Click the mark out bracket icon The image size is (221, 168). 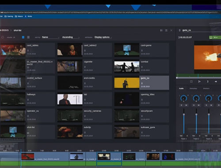pos(208,81)
